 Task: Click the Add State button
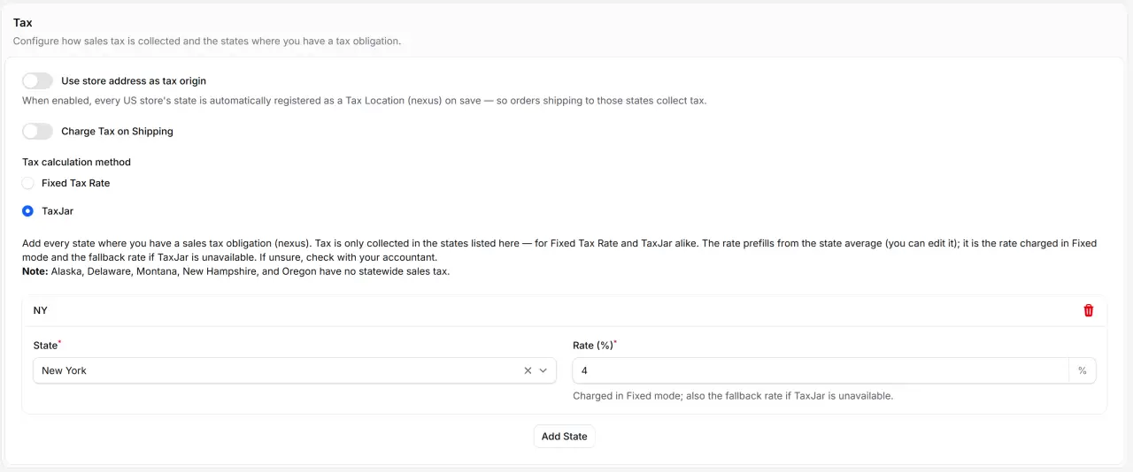564,436
